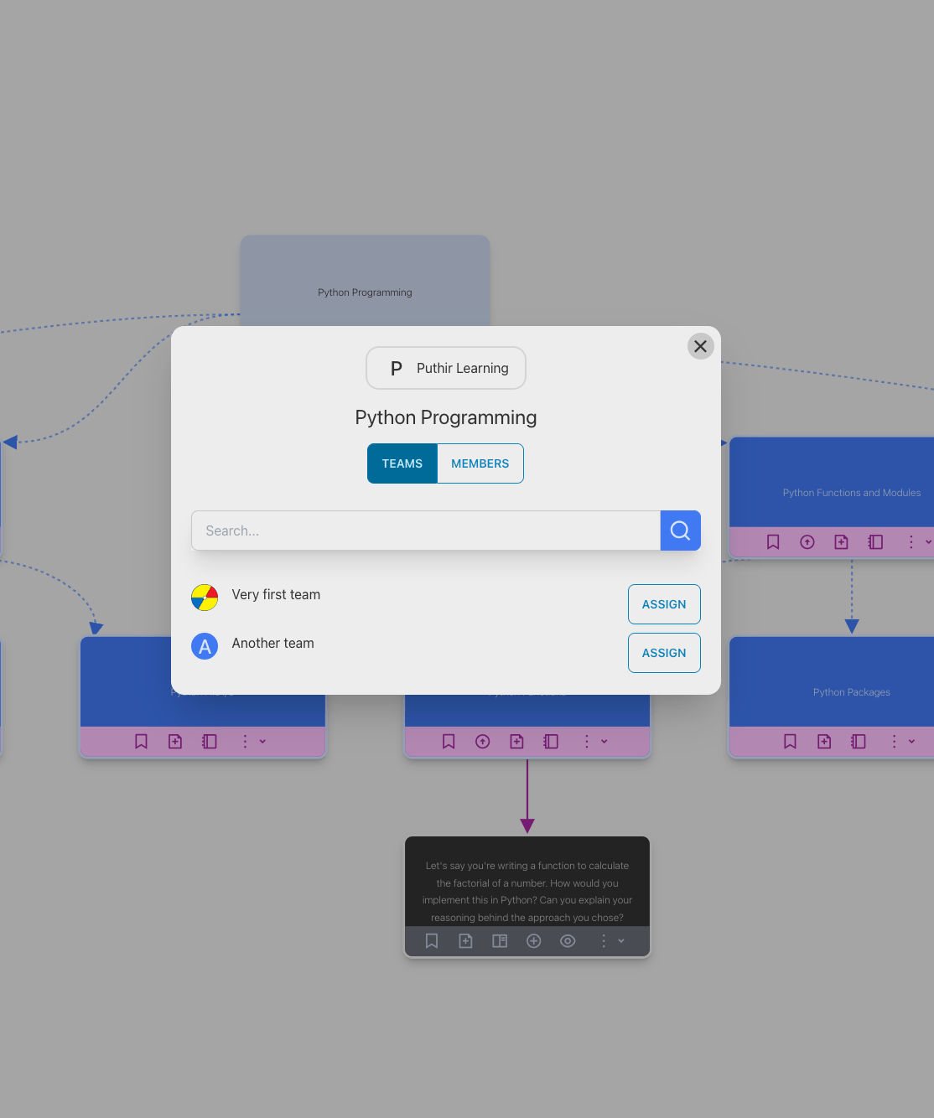934x1118 pixels.
Task: Switch to the Members tab
Action: (480, 463)
